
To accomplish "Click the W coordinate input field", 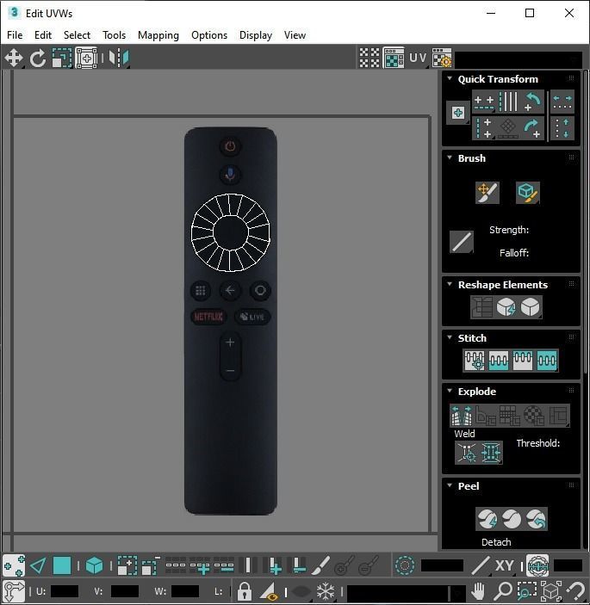I will point(185,591).
